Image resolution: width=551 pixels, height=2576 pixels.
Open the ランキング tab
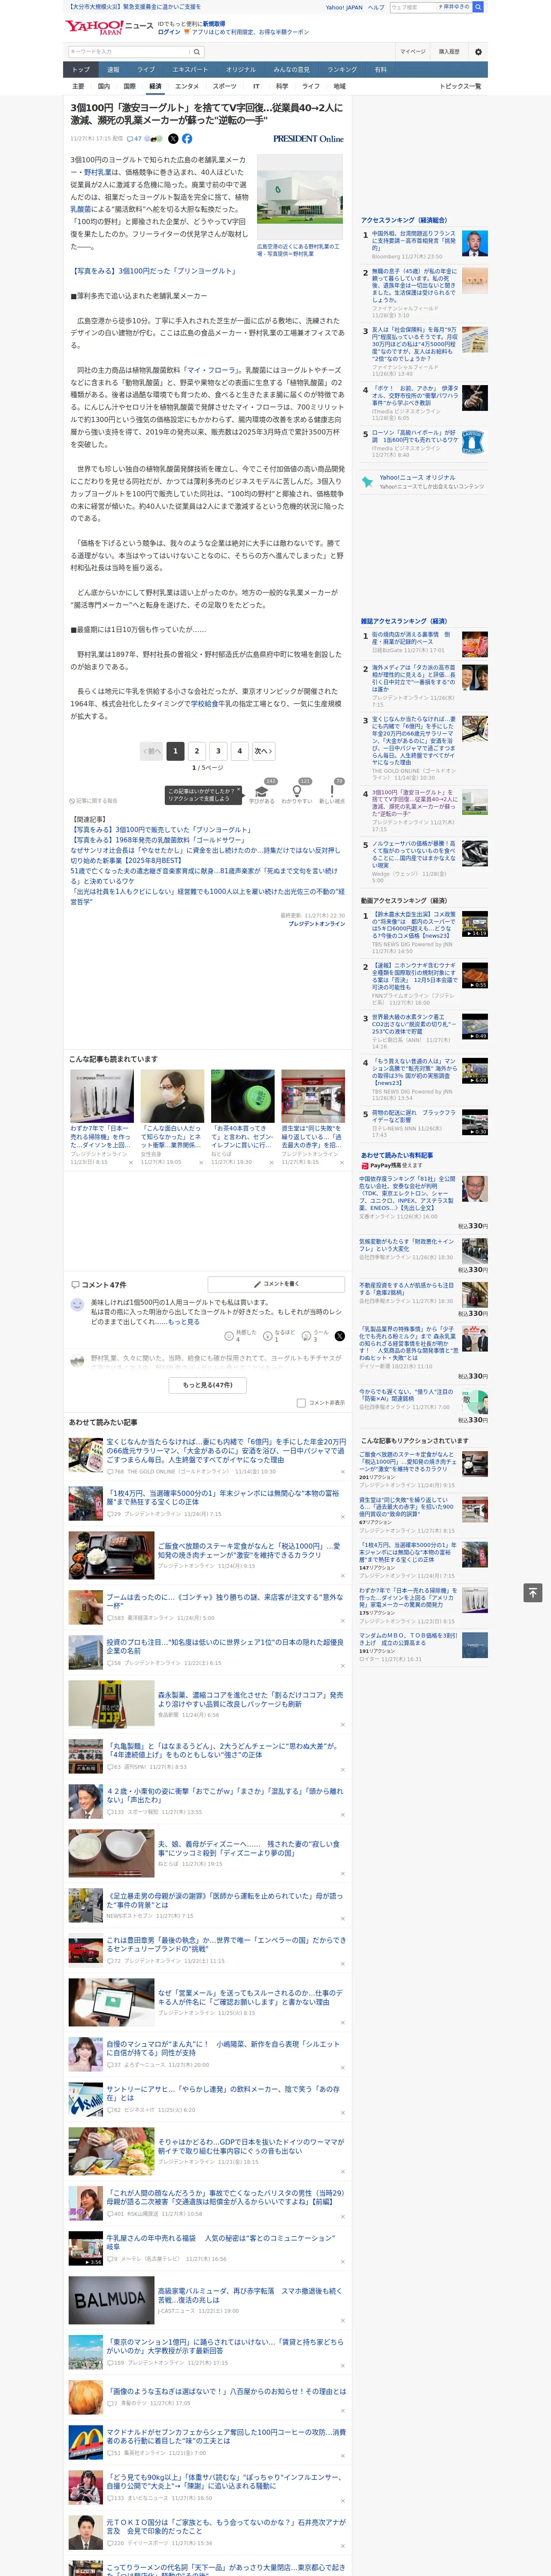coord(342,70)
